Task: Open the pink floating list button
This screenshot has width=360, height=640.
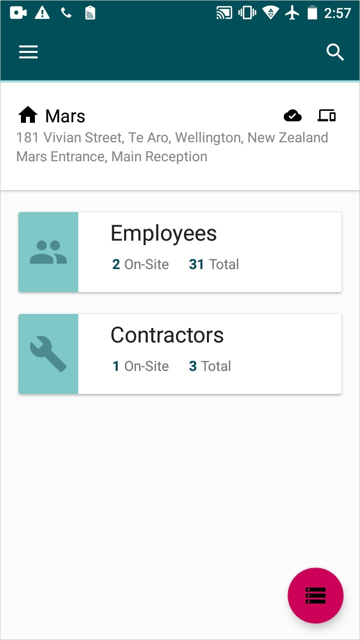Action: pos(316,595)
